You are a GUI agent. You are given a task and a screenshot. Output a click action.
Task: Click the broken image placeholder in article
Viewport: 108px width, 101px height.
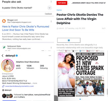(x=69, y=40)
